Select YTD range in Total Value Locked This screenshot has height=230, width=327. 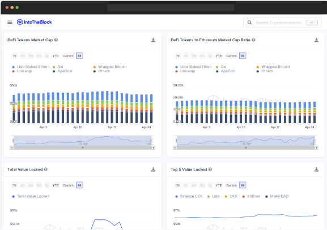56,185
